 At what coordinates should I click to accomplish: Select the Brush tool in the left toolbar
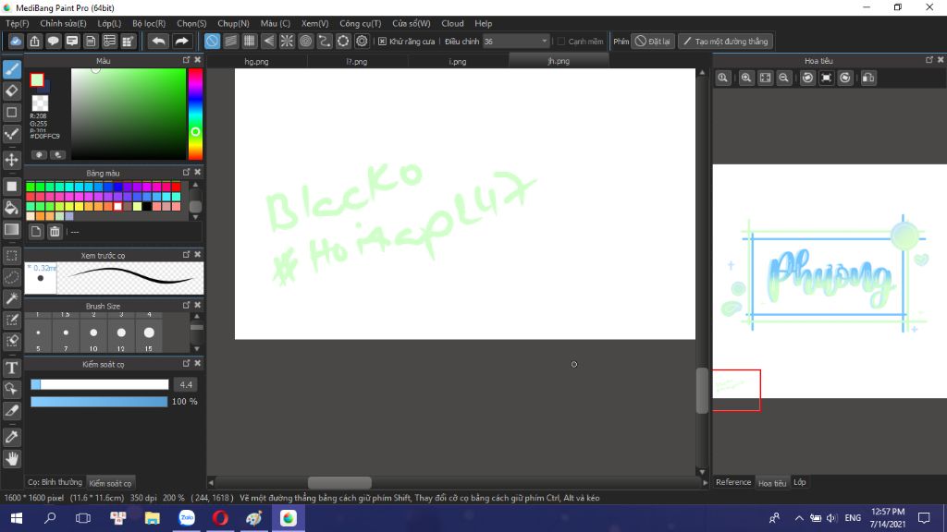tap(12, 69)
